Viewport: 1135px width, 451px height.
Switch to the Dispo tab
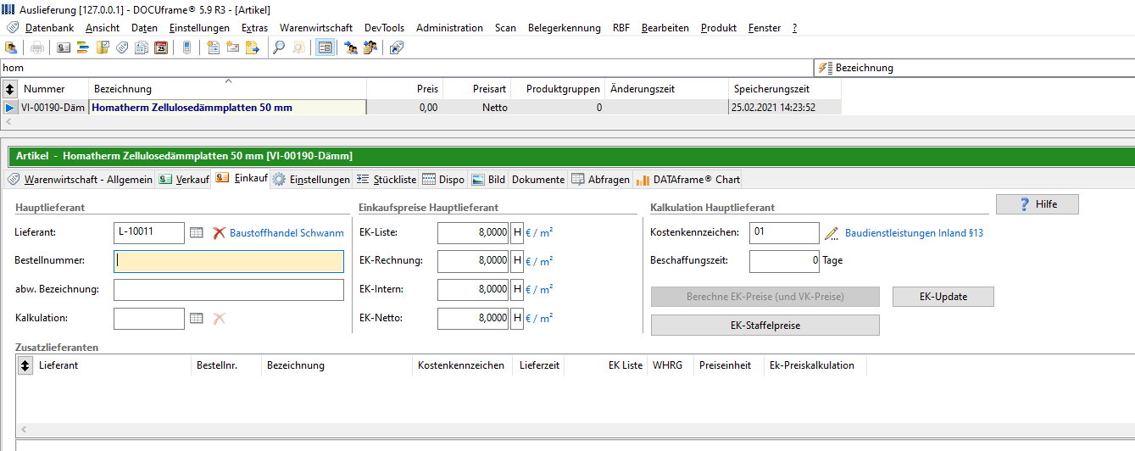tap(443, 180)
